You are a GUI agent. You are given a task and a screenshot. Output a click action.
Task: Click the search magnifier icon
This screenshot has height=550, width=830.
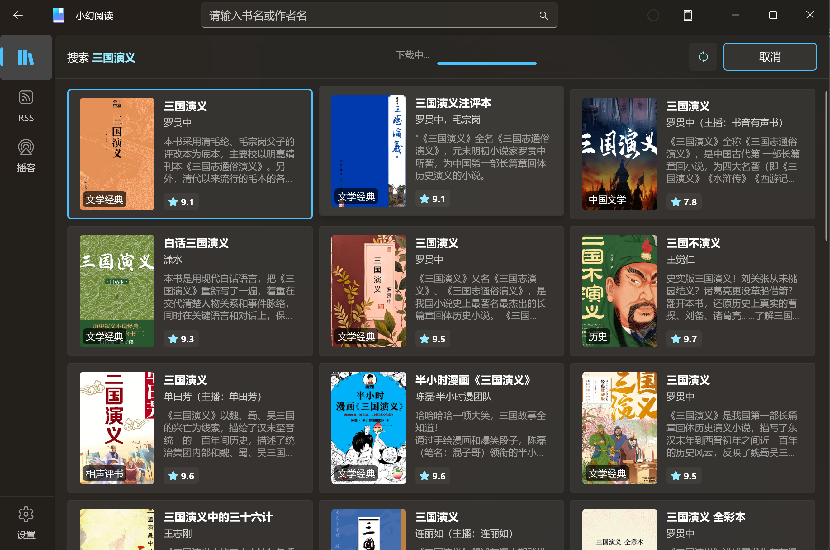pos(543,16)
